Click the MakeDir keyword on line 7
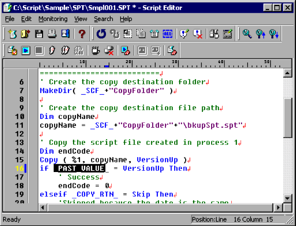The width and height of the screenshot is (296, 226). 56,90
